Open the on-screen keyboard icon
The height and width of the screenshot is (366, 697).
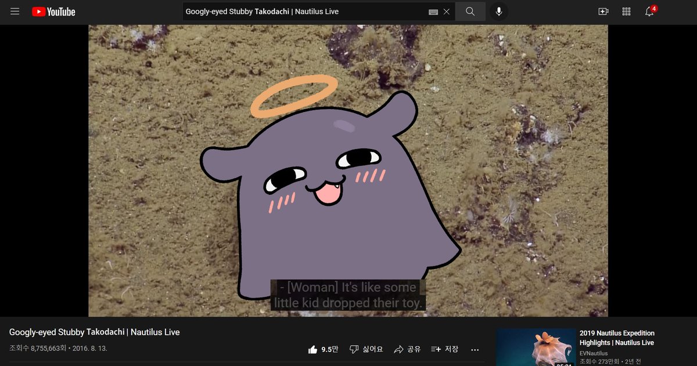[433, 12]
